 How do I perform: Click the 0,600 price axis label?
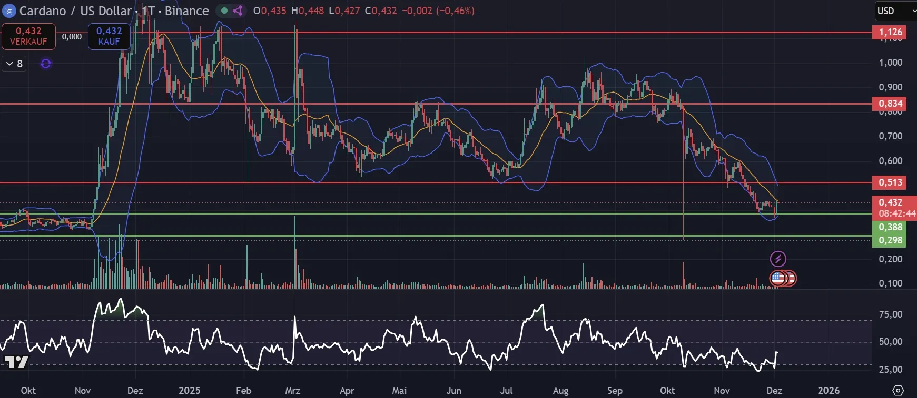click(x=891, y=161)
